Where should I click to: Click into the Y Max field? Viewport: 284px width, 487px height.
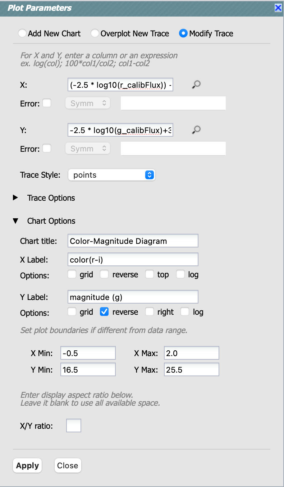click(x=191, y=370)
